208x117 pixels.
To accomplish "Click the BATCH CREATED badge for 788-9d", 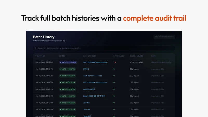I will (68, 103).
